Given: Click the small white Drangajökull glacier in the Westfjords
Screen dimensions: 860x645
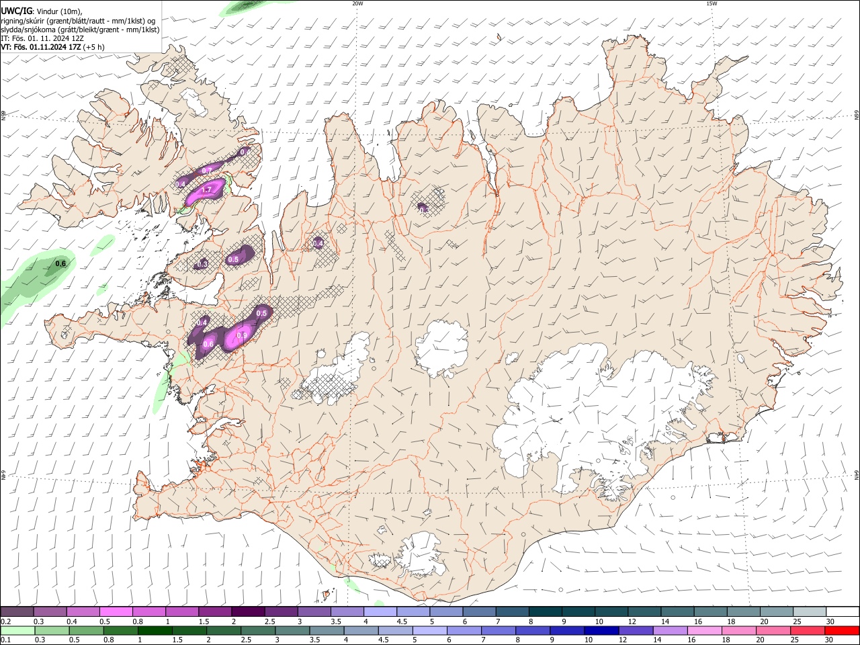Looking at the screenshot, I should click(196, 101).
